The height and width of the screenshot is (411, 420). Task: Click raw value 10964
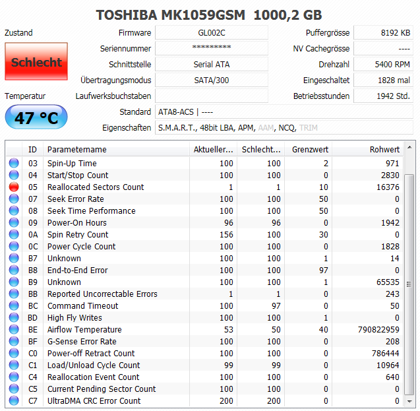[388, 365]
